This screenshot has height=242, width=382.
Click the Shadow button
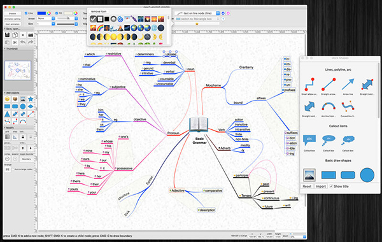pyautogui.click(x=13, y=13)
